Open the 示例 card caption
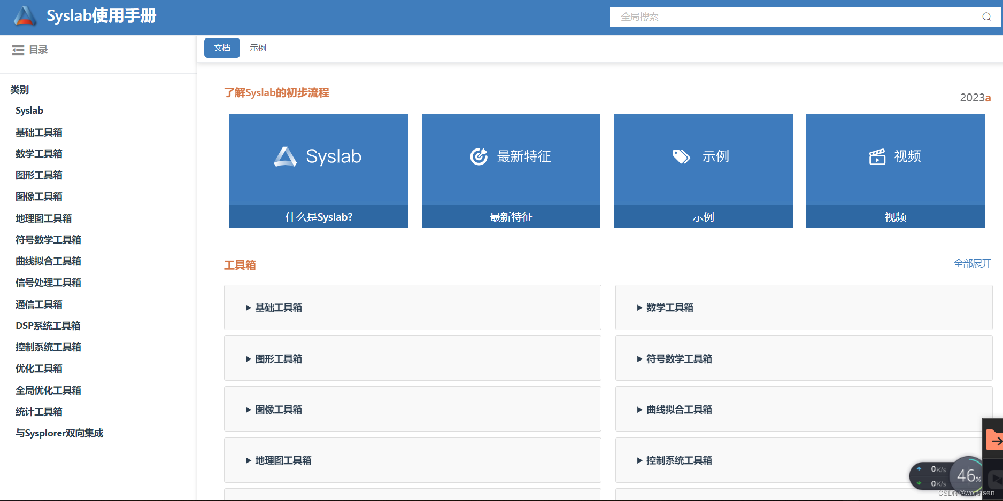 (703, 217)
